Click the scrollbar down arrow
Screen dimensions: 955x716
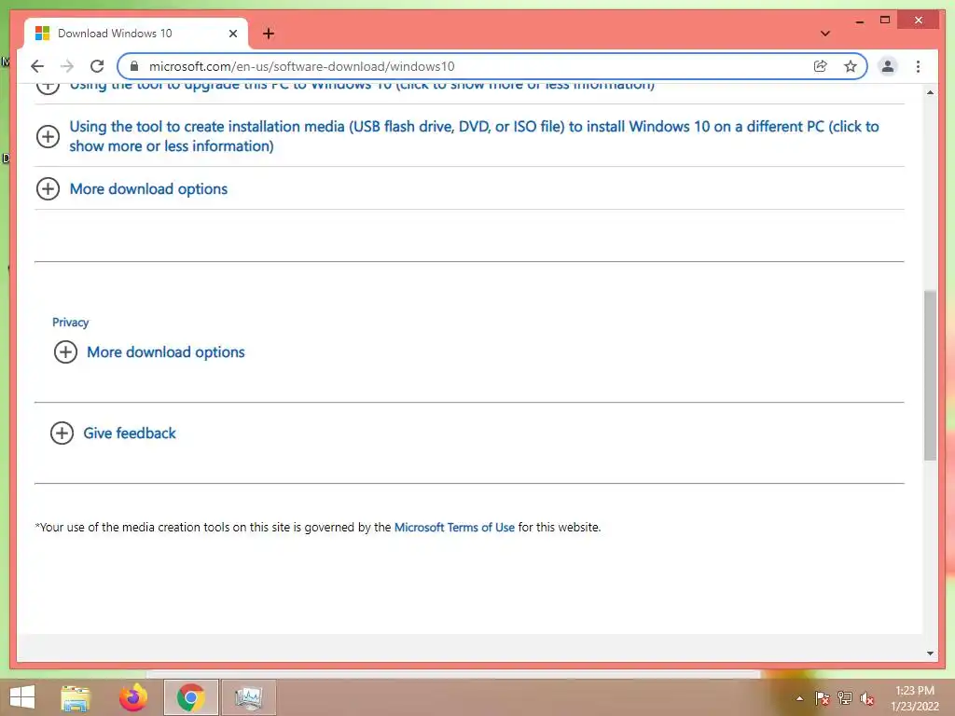[x=930, y=654]
